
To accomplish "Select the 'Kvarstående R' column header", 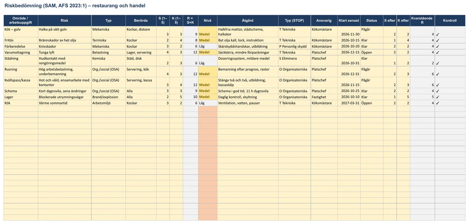I will pyautogui.click(x=422, y=21).
